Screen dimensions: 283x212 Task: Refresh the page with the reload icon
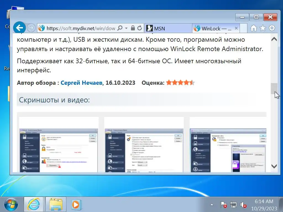140,28
